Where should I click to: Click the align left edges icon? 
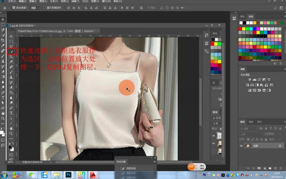click(86, 8)
